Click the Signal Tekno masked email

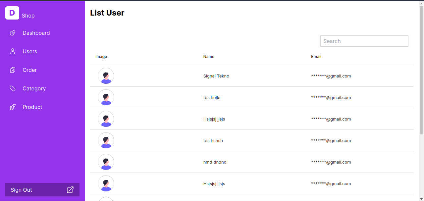point(331,76)
